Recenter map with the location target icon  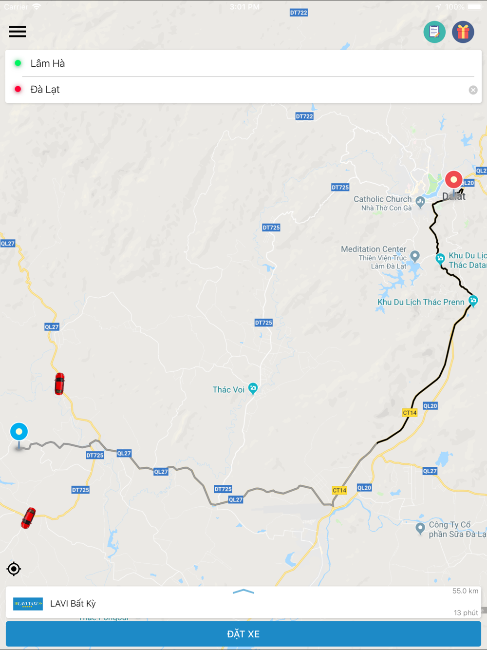point(14,569)
